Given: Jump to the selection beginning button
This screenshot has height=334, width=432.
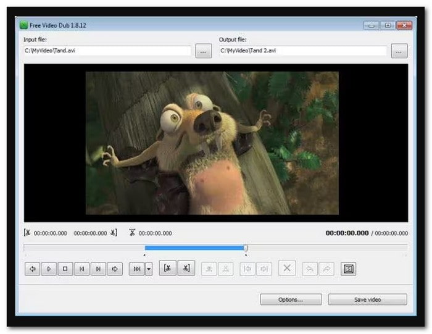Looking at the screenshot, I should point(247,269).
